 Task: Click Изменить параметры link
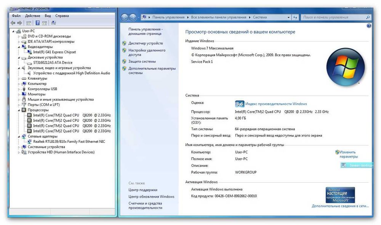pos(349,154)
